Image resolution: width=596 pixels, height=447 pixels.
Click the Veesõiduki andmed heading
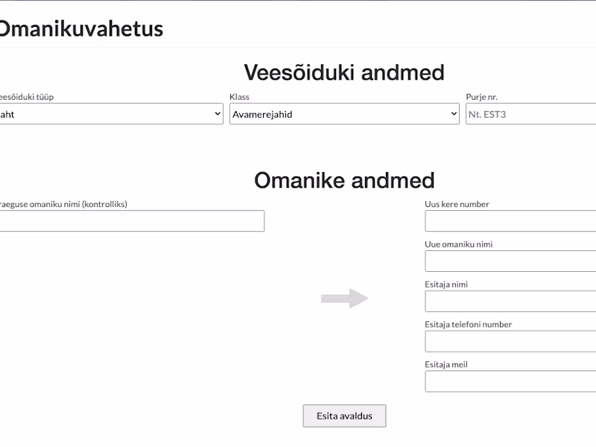pos(344,72)
